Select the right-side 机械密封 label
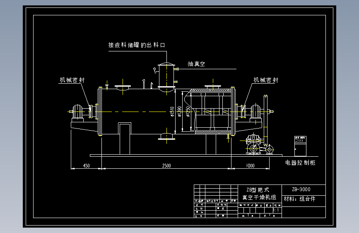The image size is (359, 233). tap(266, 80)
